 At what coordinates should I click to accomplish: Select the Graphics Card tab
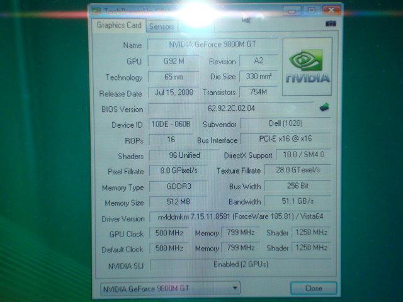119,25
